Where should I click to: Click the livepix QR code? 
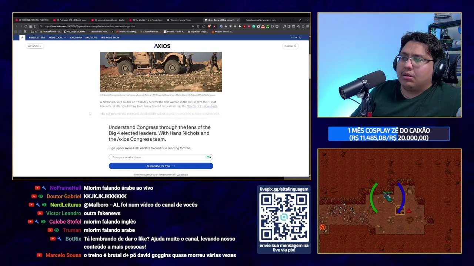(x=284, y=217)
